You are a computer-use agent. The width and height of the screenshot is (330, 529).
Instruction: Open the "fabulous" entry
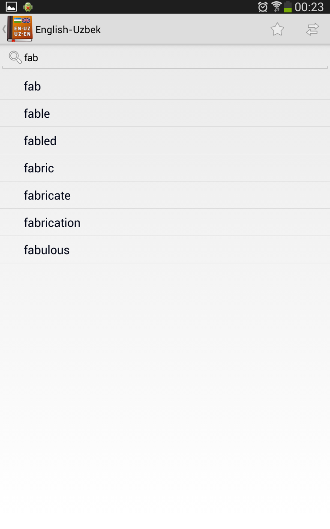47,250
